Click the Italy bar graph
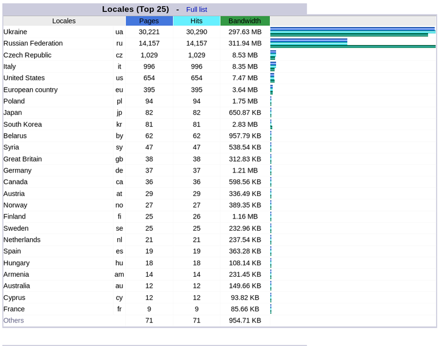The width and height of the screenshot is (439, 346). (x=273, y=66)
